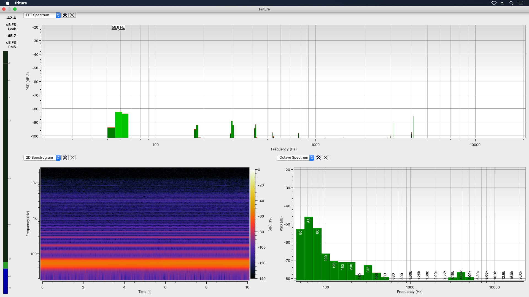Open the FFT Spectrum widget type dropdown
The width and height of the screenshot is (529, 297).
point(42,15)
